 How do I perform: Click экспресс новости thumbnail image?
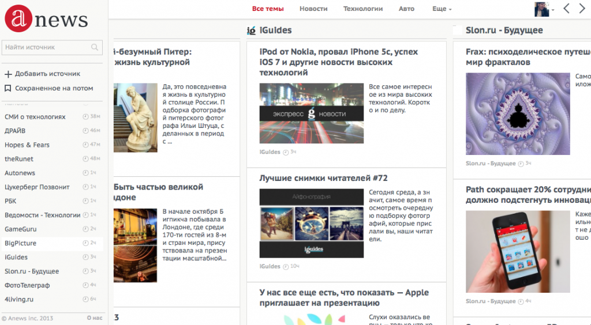(x=312, y=113)
